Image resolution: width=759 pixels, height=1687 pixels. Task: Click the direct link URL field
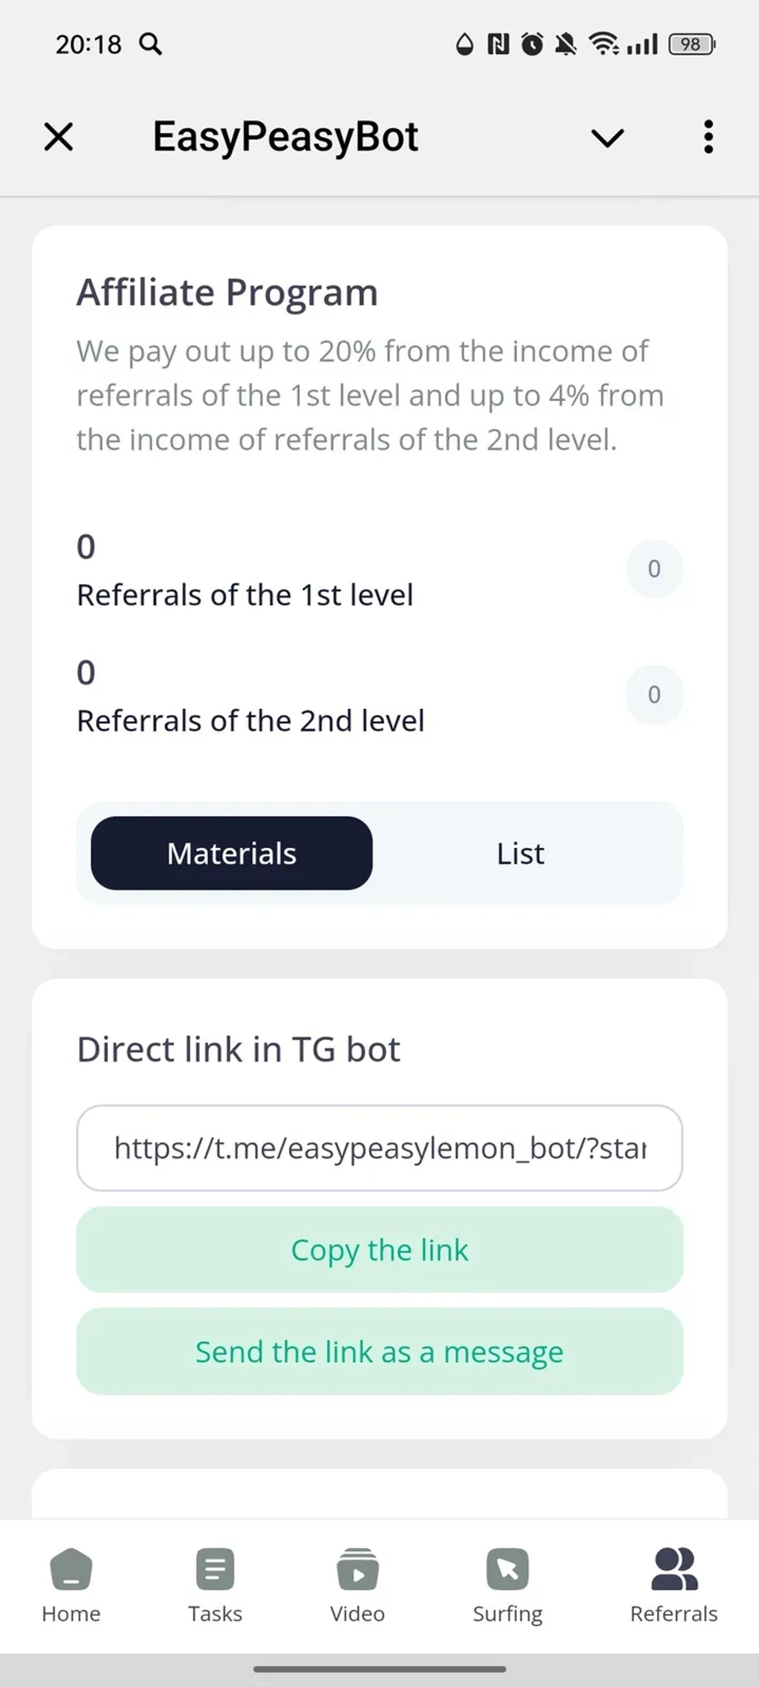[x=380, y=1149]
